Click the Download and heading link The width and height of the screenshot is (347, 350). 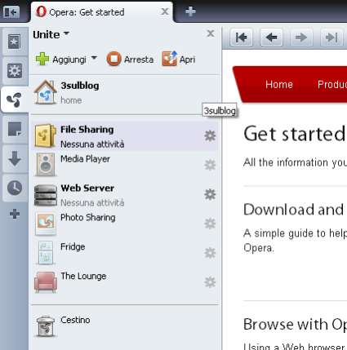pyautogui.click(x=294, y=210)
